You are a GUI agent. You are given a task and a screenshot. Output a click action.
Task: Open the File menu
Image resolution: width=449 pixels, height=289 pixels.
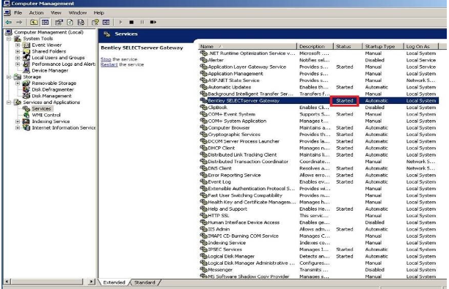[18, 13]
